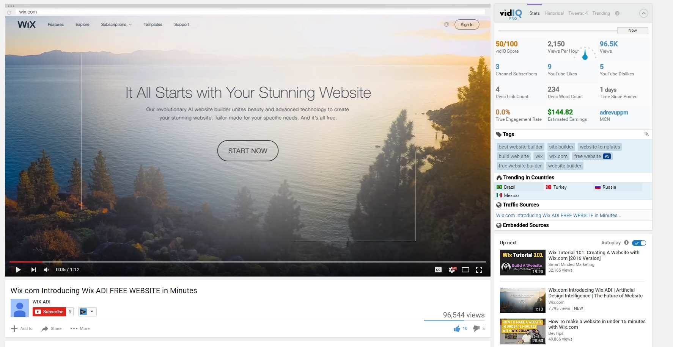Open the 1:13 Wix ADI video thumbnail

coord(523,300)
